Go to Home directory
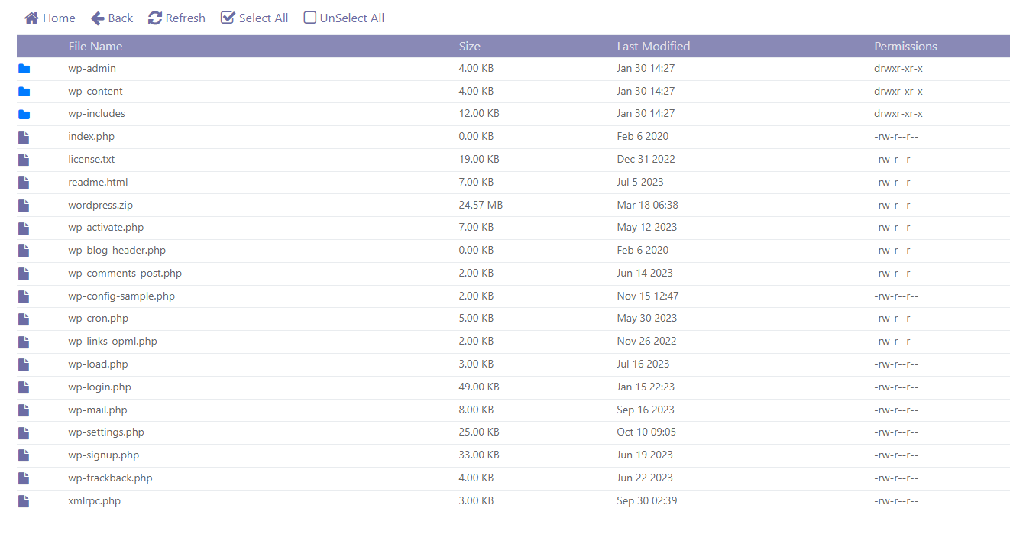The width and height of the screenshot is (1010, 544). pyautogui.click(x=50, y=18)
